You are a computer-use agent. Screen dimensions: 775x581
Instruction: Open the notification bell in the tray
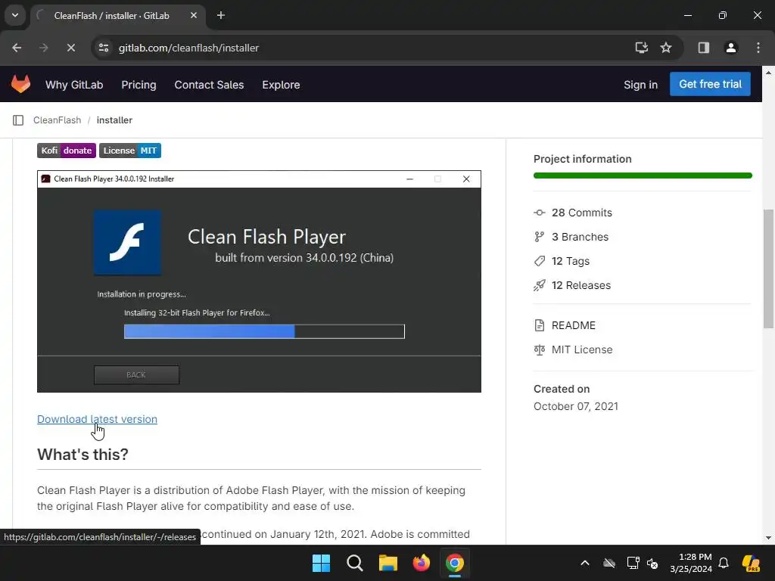click(724, 563)
